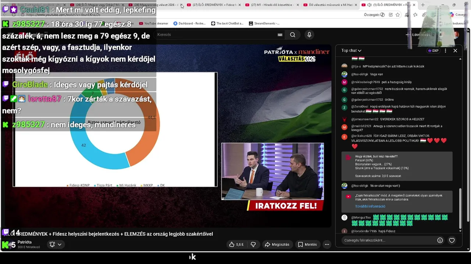Image resolution: width=471 pixels, height=264 pixels.
Task: Start voice search with the microphone icon
Action: click(309, 35)
